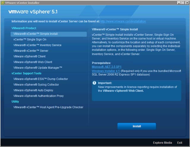Choose Host Agent Pre-Upgrade Checker

click(x=48, y=107)
